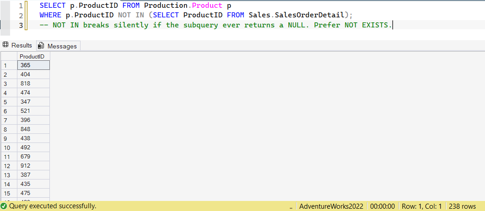Click AdventureWorks2022 database in status bar
The width and height of the screenshot is (485, 211).
click(331, 206)
